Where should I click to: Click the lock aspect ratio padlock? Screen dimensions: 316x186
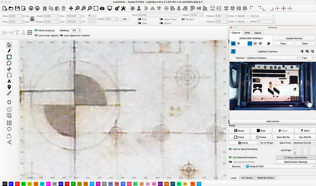(32, 19)
